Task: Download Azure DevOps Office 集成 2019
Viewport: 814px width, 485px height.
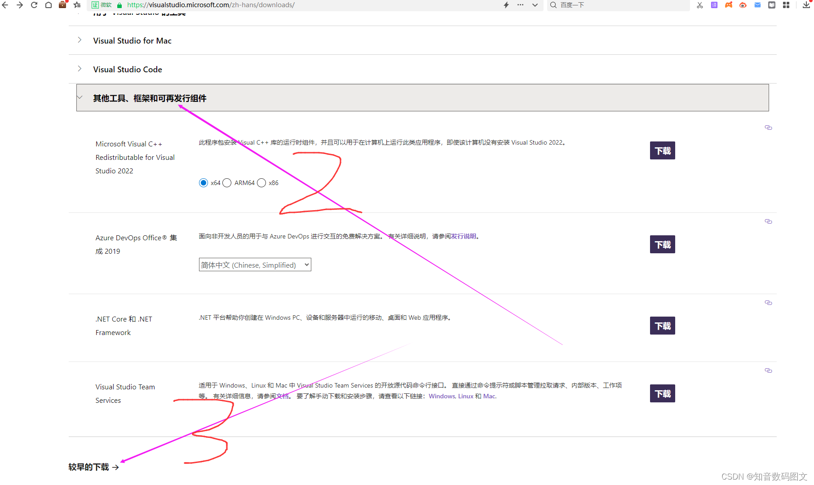Action: pos(662,244)
